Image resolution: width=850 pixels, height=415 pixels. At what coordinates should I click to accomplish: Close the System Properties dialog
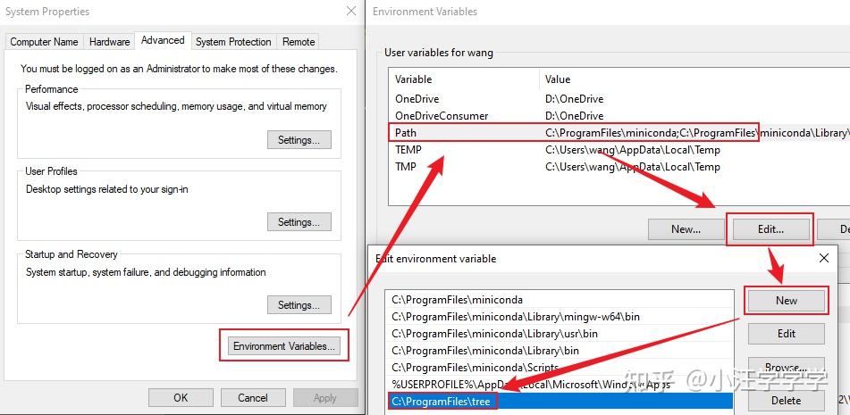351,12
